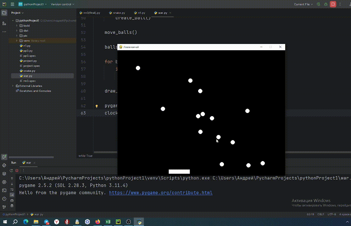Toggle scroll to end in Run console
The width and height of the screenshot is (351, 226).
[x=12, y=195]
